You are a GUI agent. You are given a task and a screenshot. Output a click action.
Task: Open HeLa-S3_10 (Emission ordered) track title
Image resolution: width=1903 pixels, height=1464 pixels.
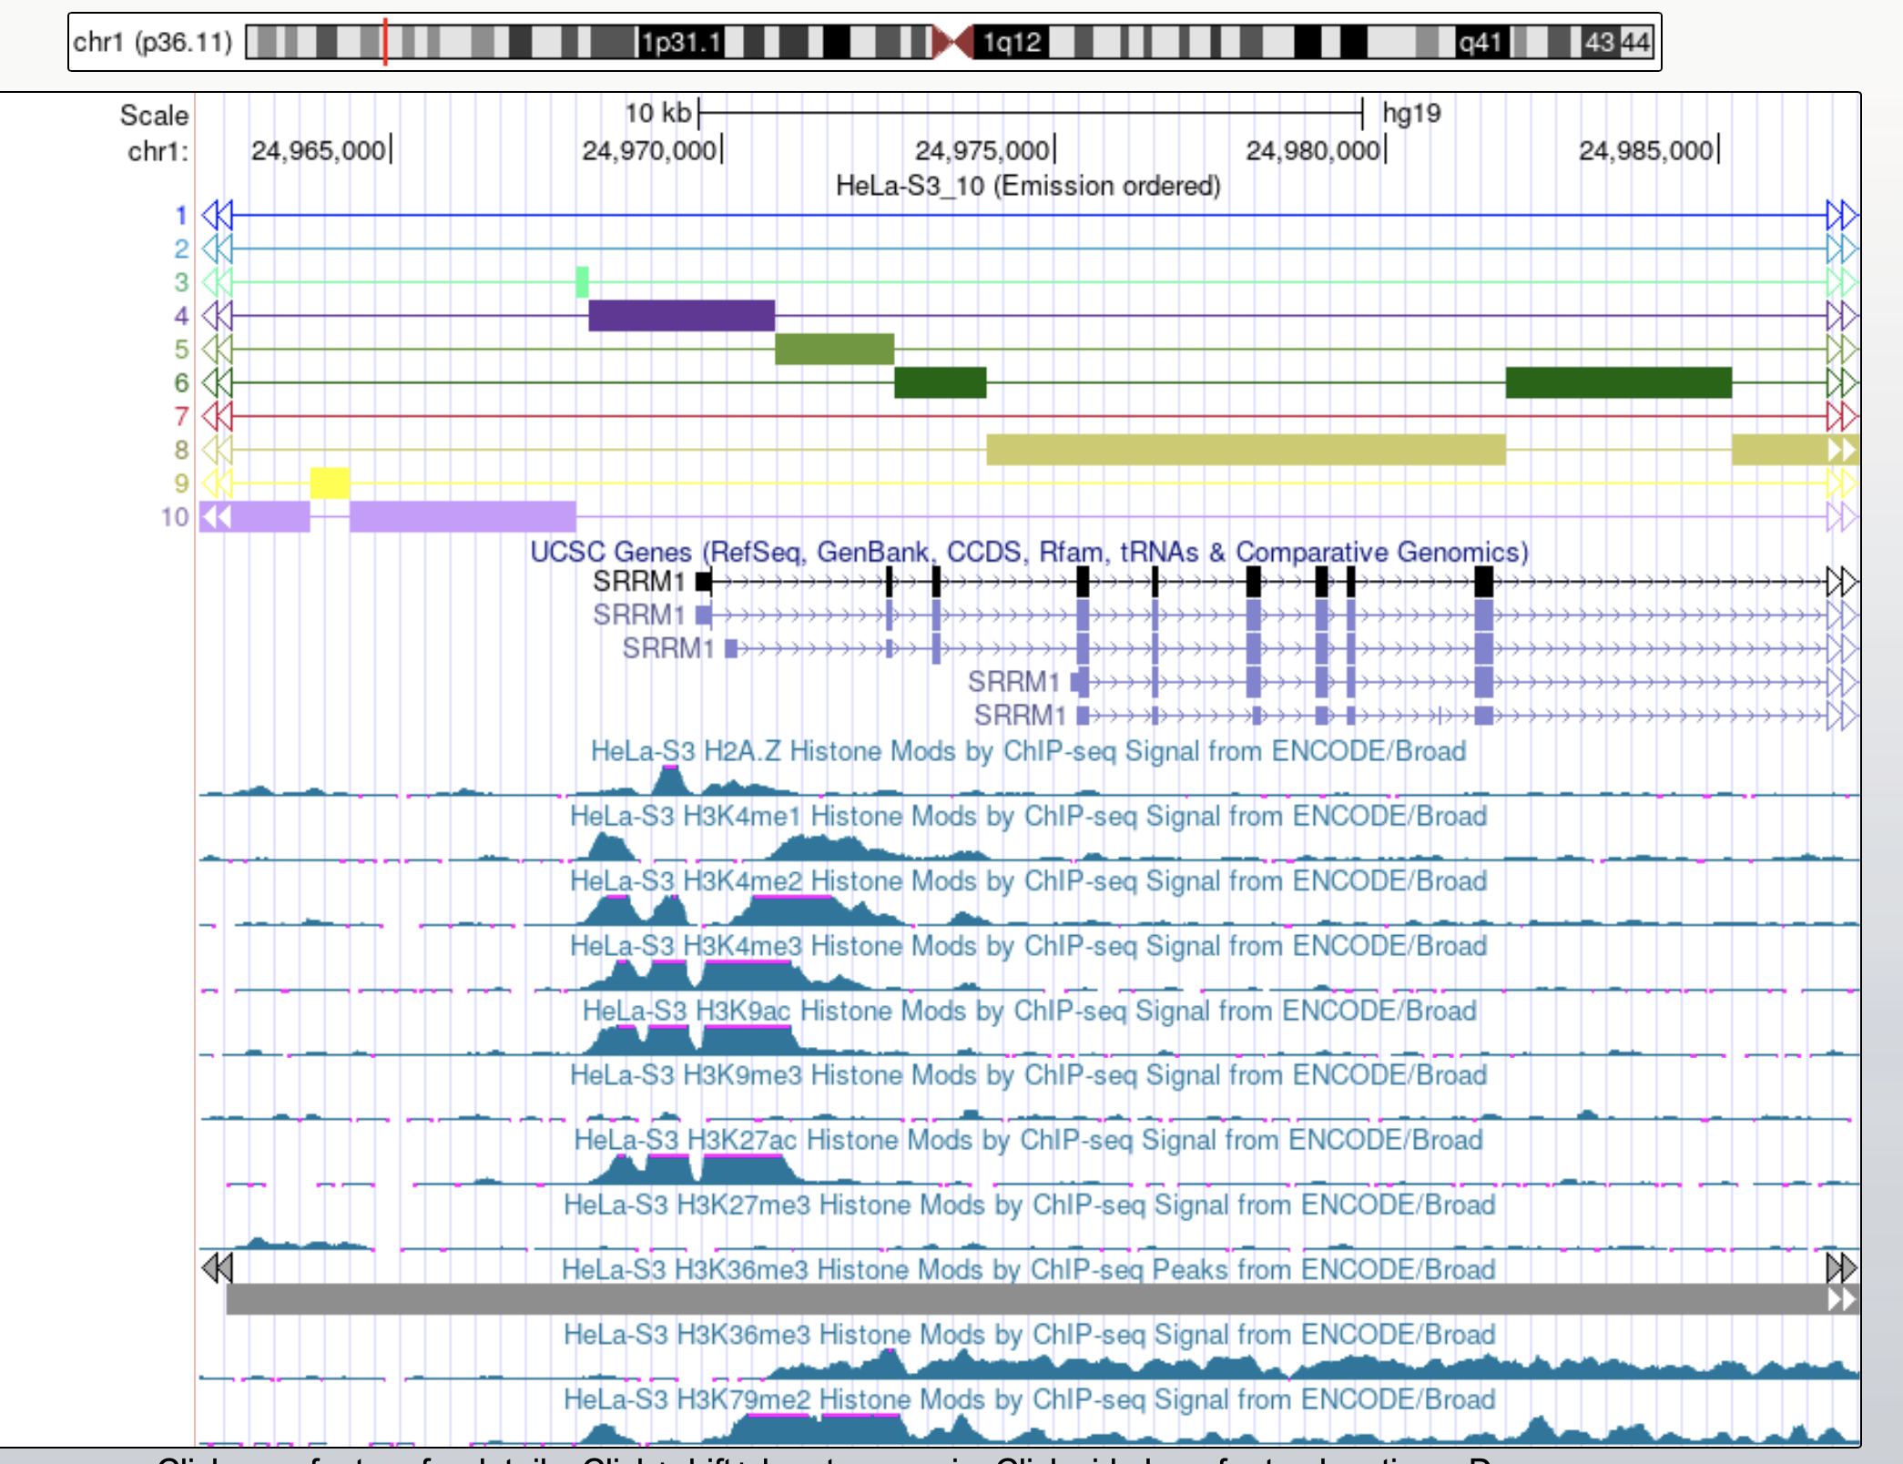pyautogui.click(x=1028, y=186)
